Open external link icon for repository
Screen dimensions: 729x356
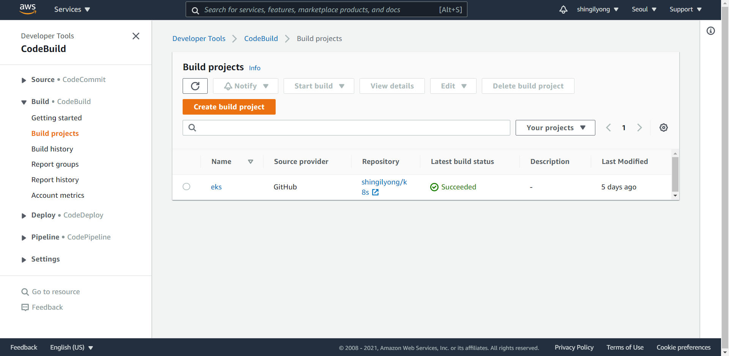tap(376, 192)
